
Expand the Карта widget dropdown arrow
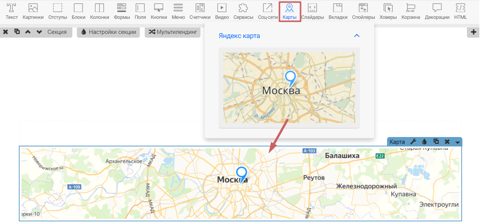coord(458,142)
